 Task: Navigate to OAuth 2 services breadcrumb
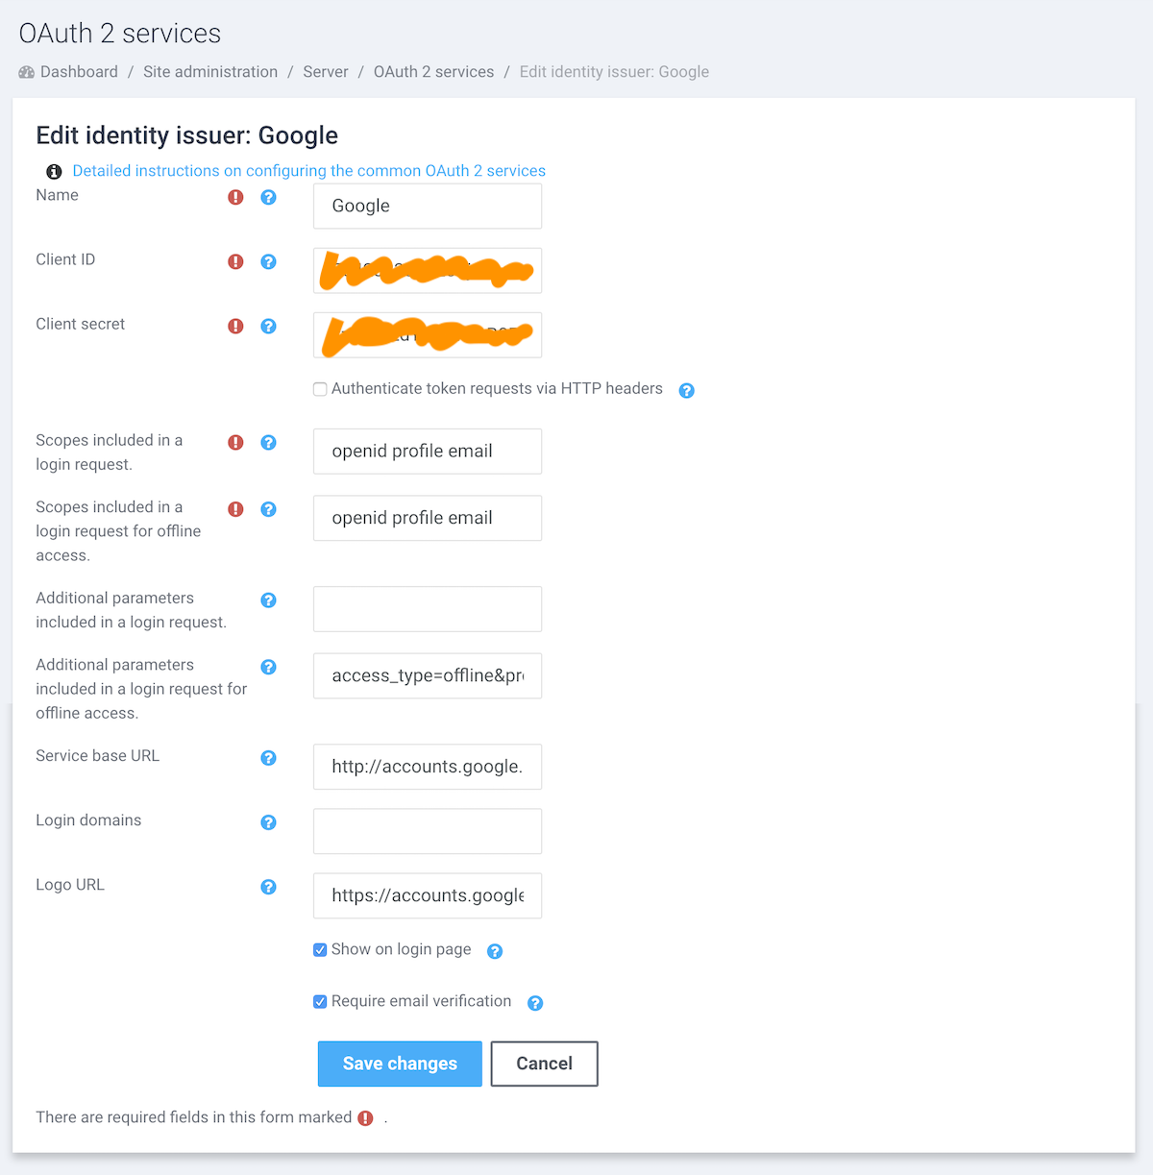pos(433,72)
